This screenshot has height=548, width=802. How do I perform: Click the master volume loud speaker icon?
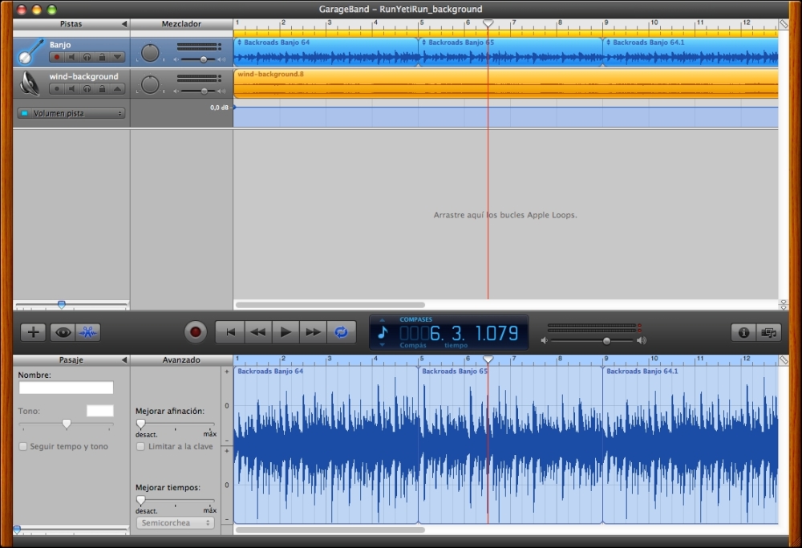[642, 341]
